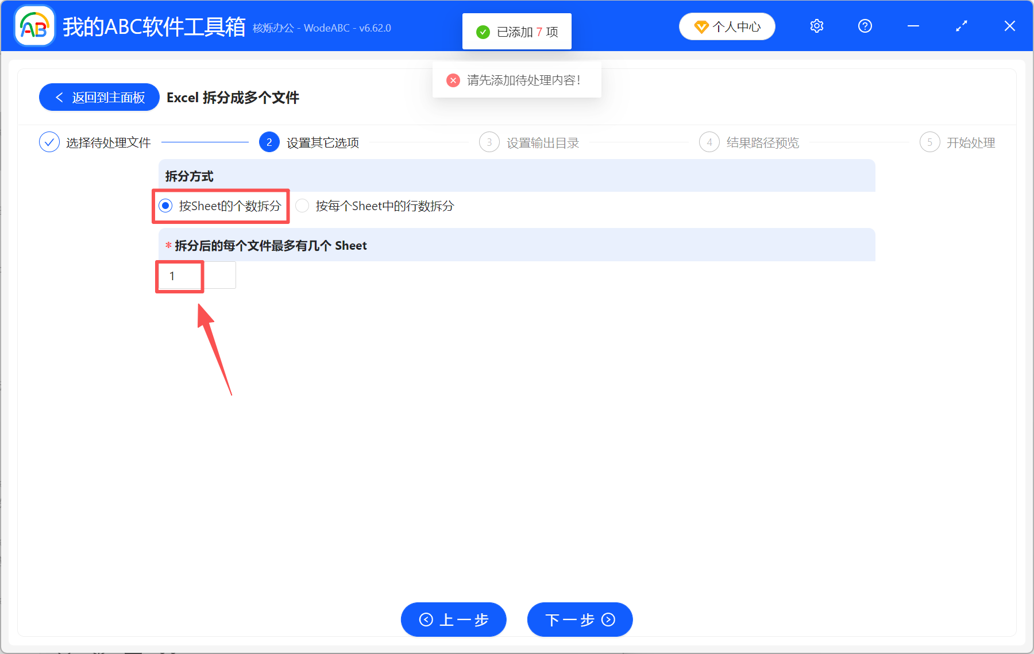The width and height of the screenshot is (1034, 654).
Task: Click the VIP crown icon on 个人中心
Action: 701,26
